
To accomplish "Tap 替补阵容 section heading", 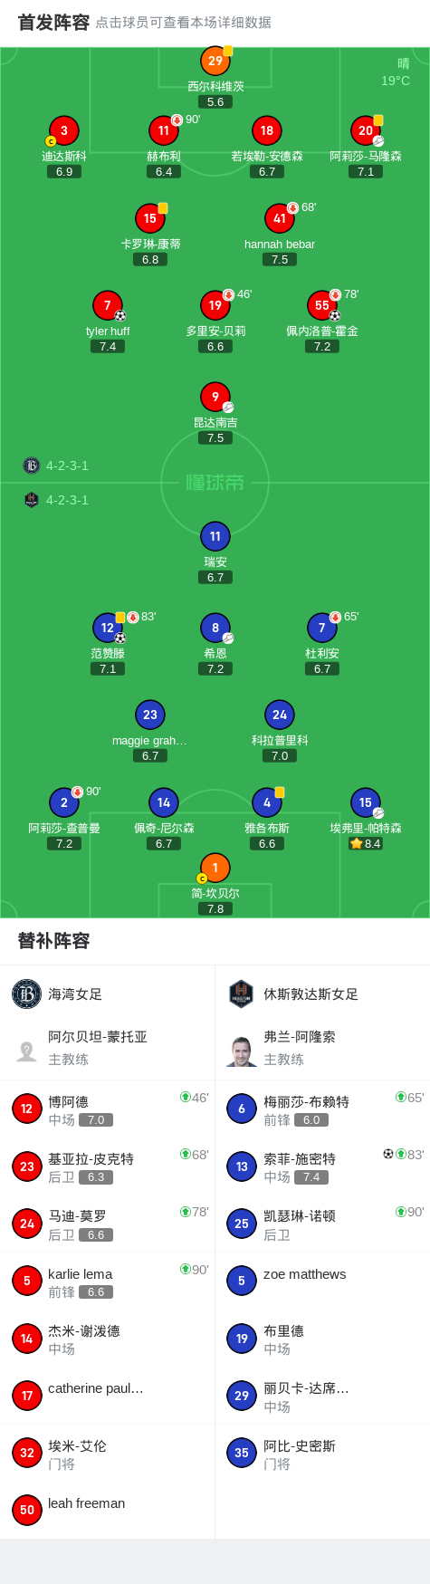I will click(x=54, y=941).
